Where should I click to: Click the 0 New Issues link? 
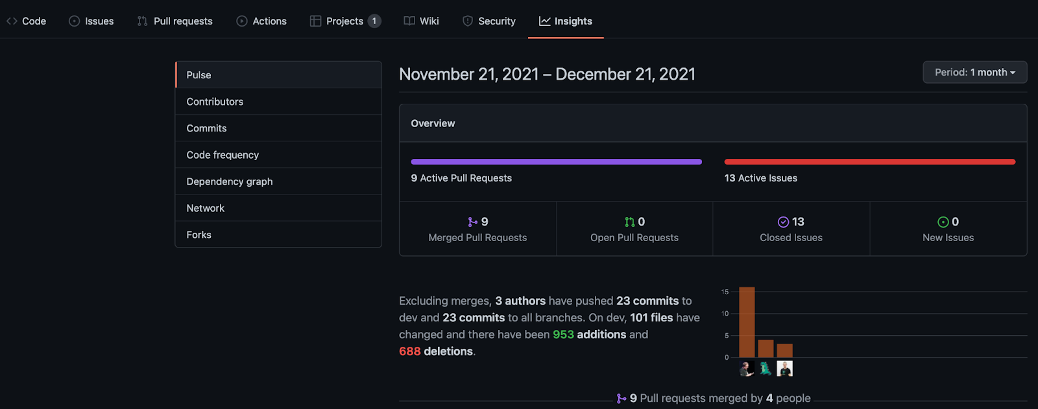[948, 229]
